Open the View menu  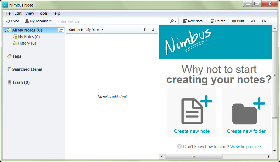(x=30, y=13)
